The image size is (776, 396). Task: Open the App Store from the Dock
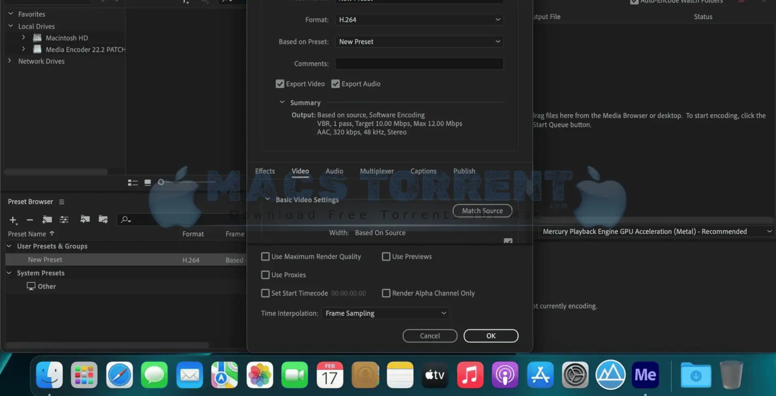pyautogui.click(x=540, y=375)
